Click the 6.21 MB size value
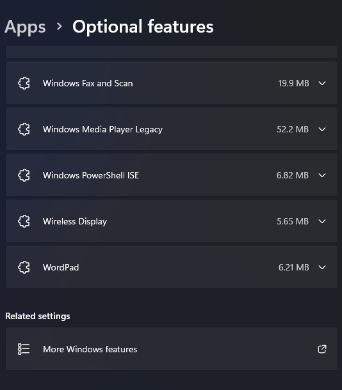Viewport: 342px width, 390px height. pos(294,267)
